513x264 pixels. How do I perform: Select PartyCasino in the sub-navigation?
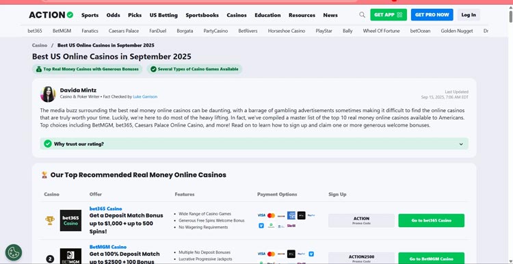(x=215, y=31)
